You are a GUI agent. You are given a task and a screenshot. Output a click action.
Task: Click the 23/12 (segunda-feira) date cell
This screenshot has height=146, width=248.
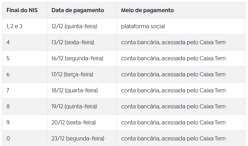(78, 139)
